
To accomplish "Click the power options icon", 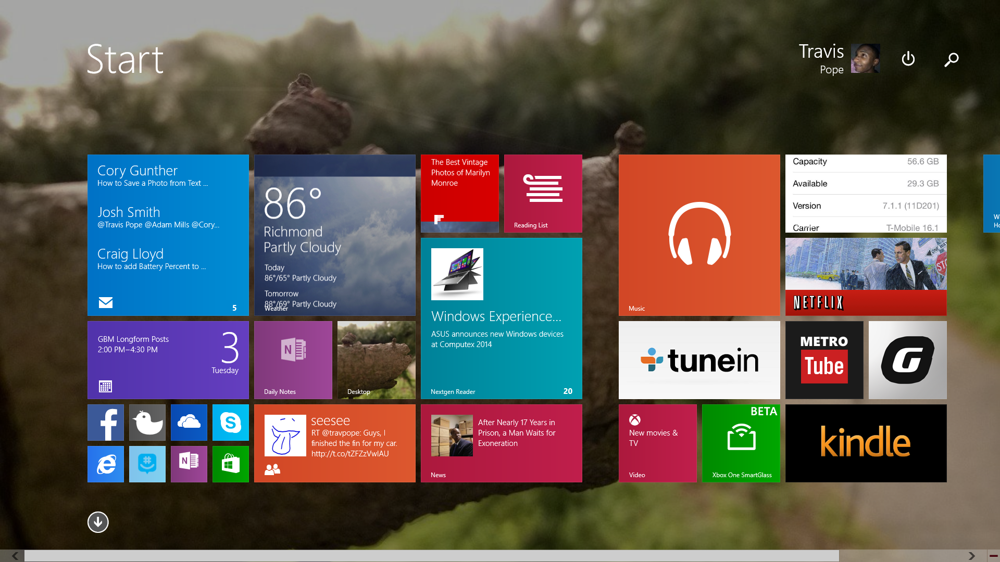I will (908, 59).
